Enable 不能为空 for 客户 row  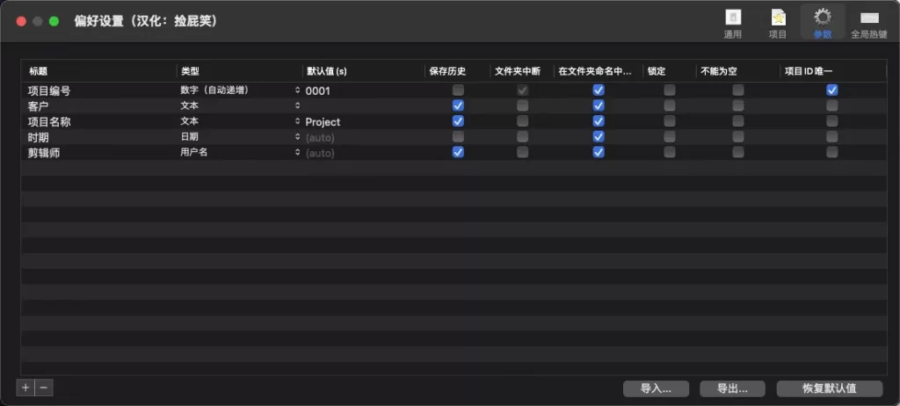click(738, 105)
